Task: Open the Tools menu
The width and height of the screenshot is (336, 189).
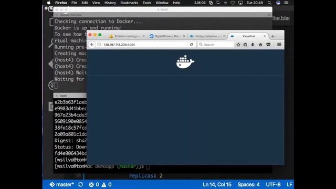Action: click(x=147, y=3)
